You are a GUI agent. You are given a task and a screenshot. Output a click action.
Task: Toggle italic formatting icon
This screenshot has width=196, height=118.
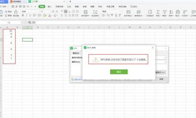pyautogui.click(x=26, y=15)
